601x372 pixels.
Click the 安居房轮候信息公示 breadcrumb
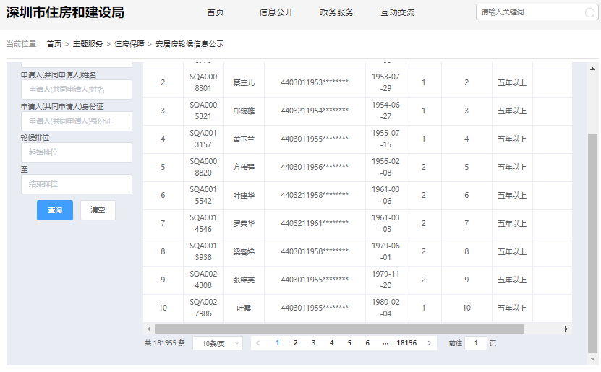[189, 43]
